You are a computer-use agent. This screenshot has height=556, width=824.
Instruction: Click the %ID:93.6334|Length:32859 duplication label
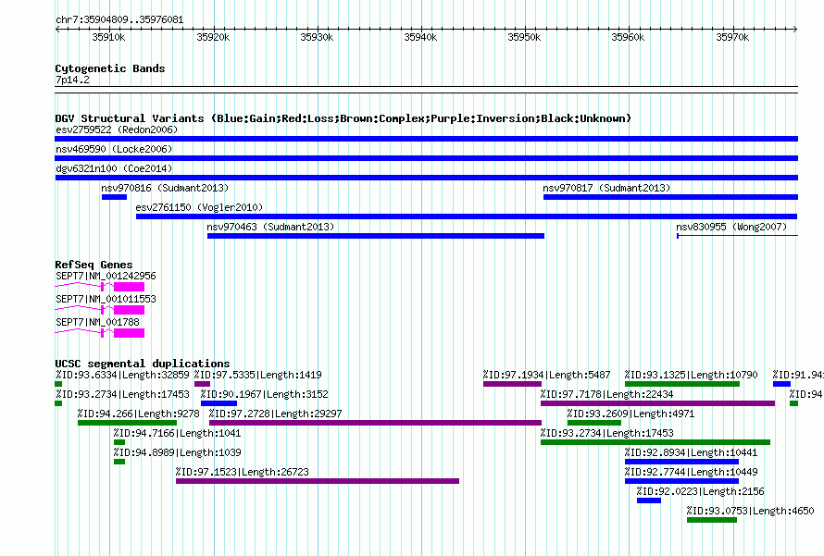tap(122, 375)
